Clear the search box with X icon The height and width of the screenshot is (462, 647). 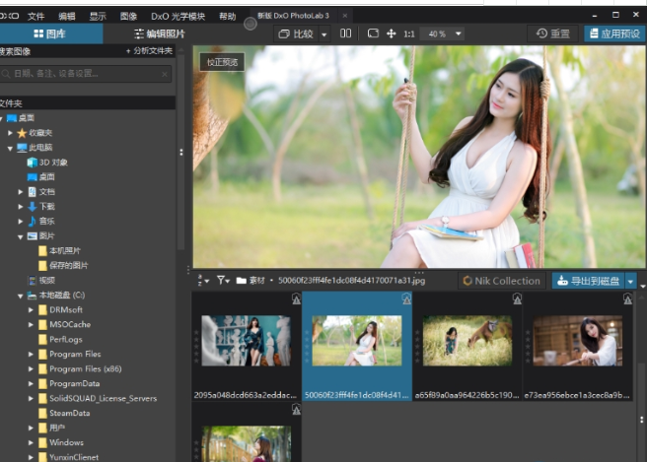164,73
